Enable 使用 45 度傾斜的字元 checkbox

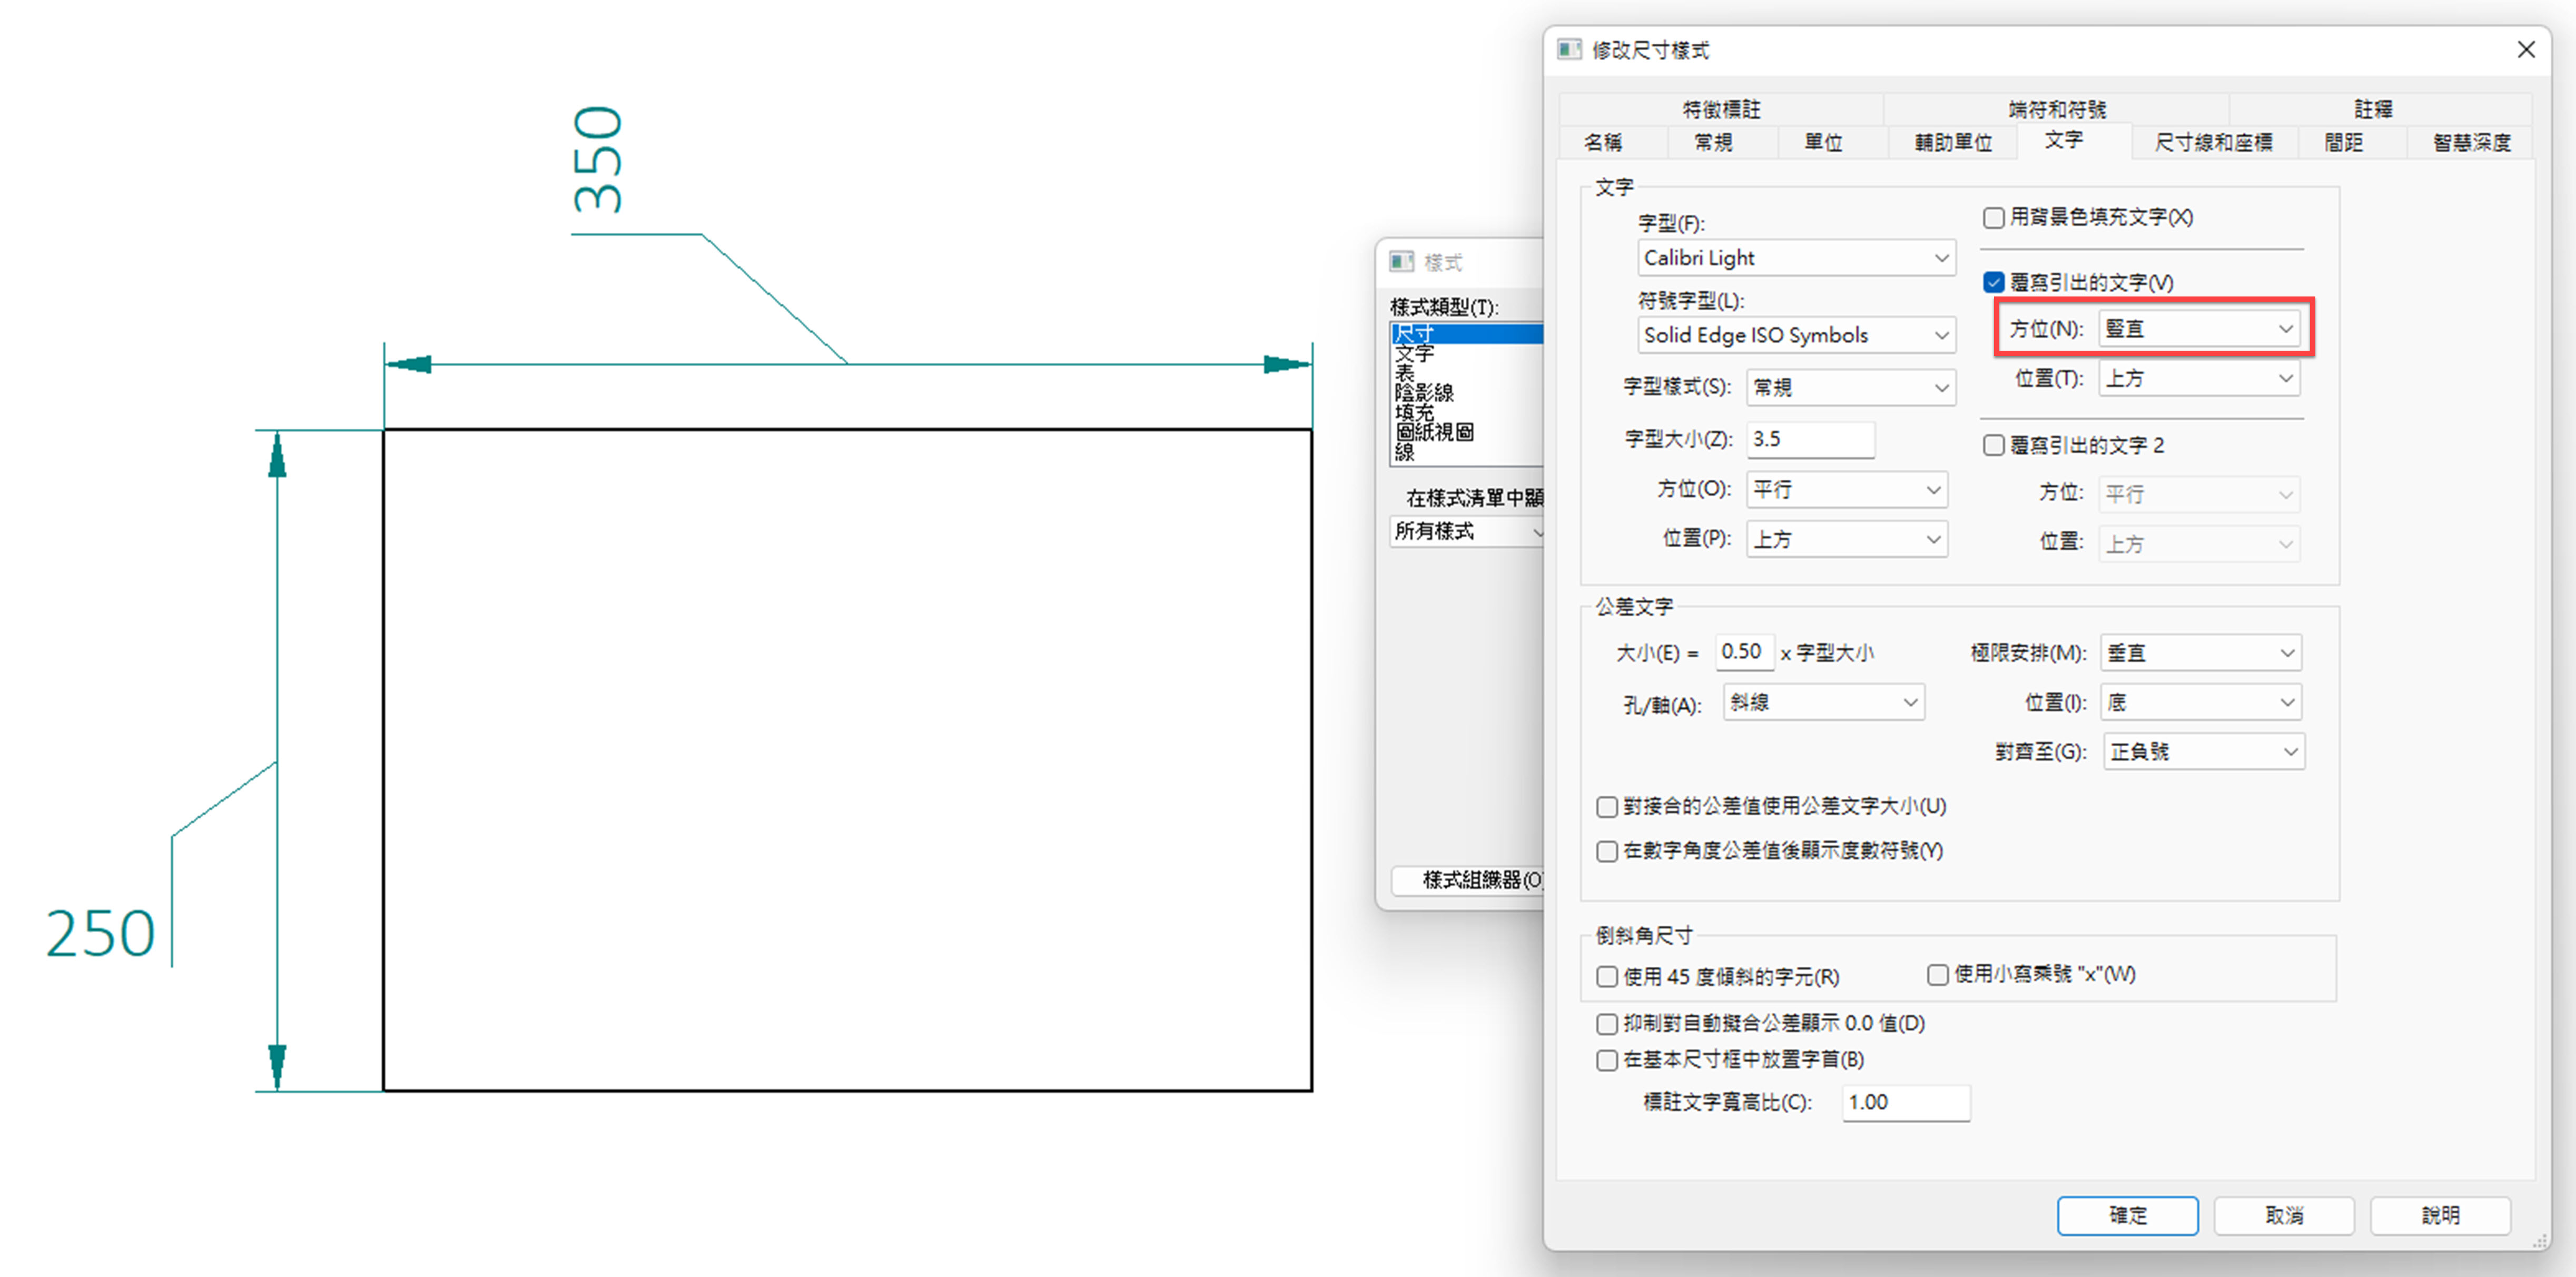[x=1606, y=977]
